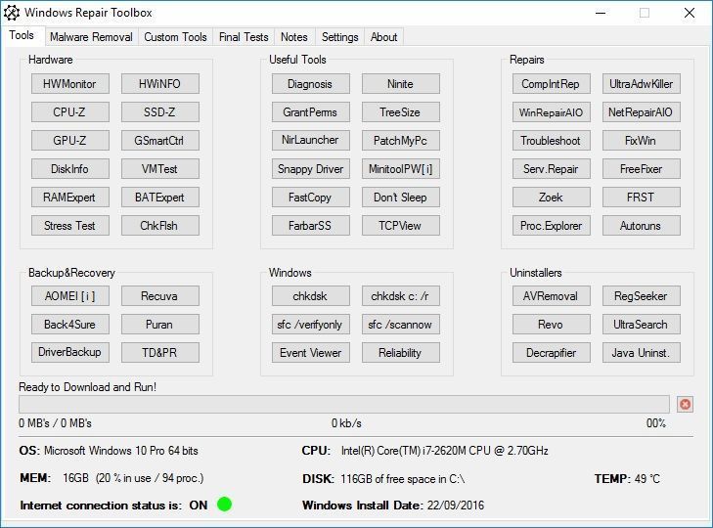The width and height of the screenshot is (713, 528).
Task: Switch to the Malware Removal tab
Action: click(91, 37)
